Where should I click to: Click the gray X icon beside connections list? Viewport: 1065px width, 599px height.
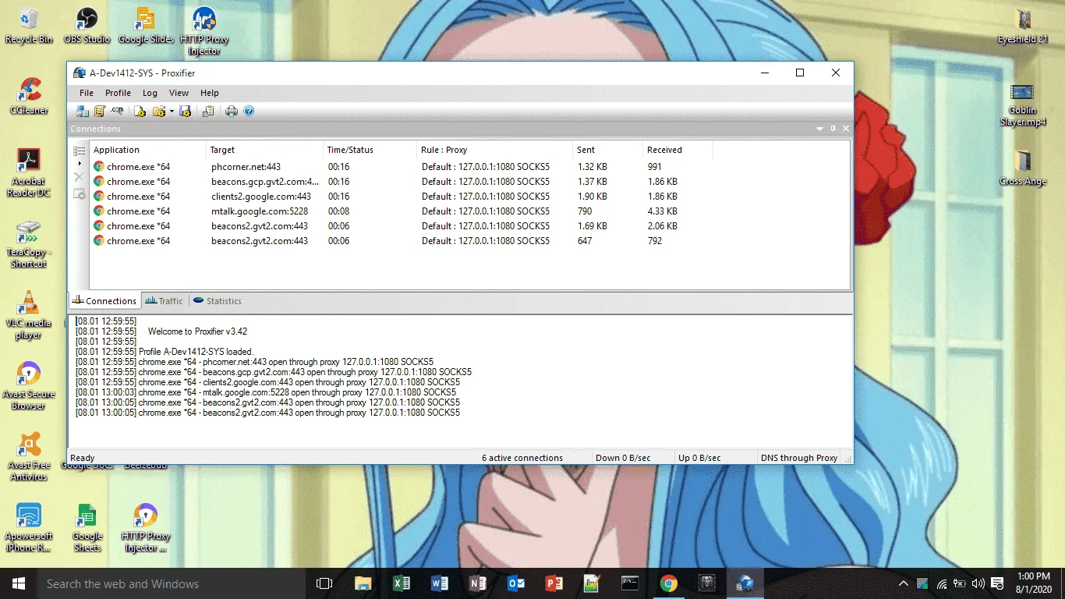tap(79, 178)
